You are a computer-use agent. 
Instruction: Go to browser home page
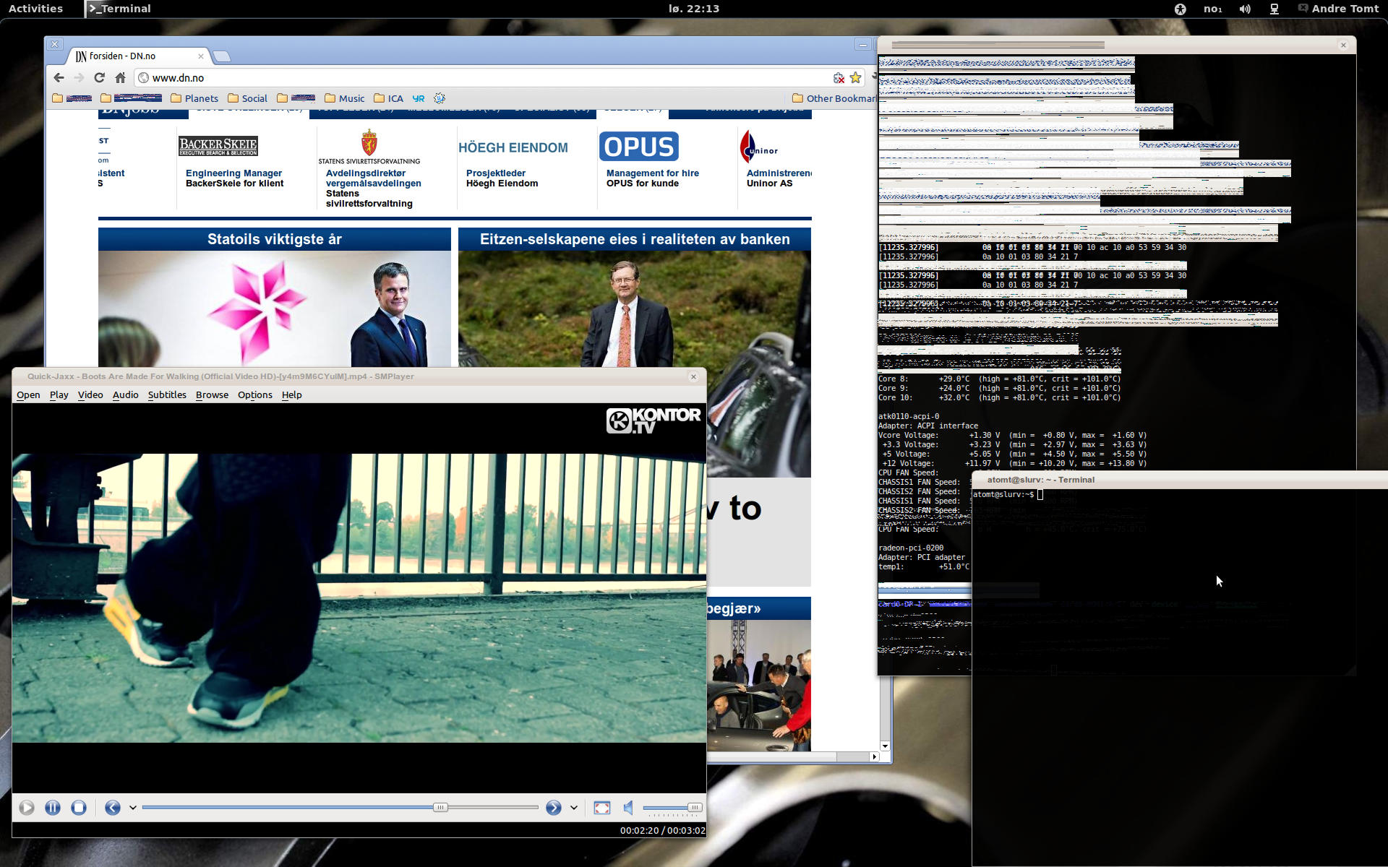(x=120, y=78)
